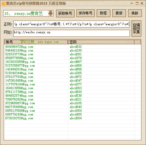Select account 142494201@qq.com
Screen dimensions: 146x145
(19, 69)
